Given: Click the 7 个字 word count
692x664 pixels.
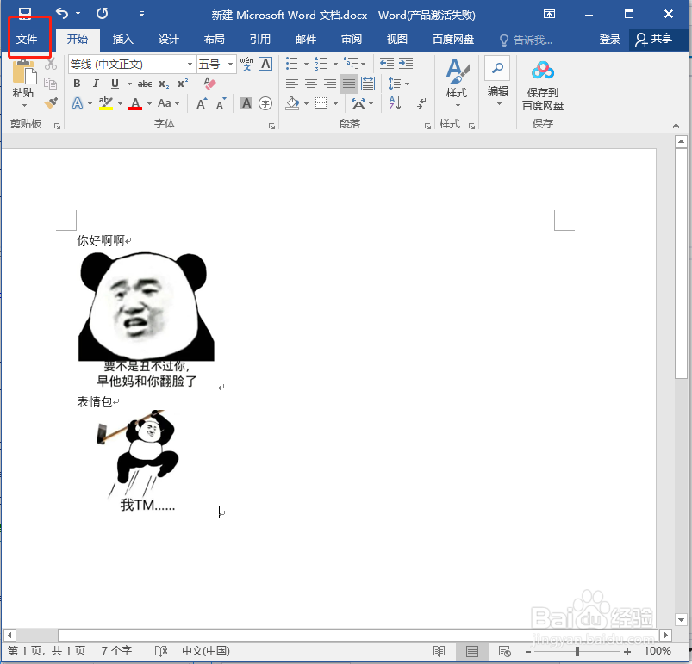Looking at the screenshot, I should click(x=116, y=651).
